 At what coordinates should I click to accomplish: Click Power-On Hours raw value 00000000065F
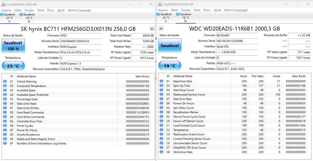pos(296,103)
